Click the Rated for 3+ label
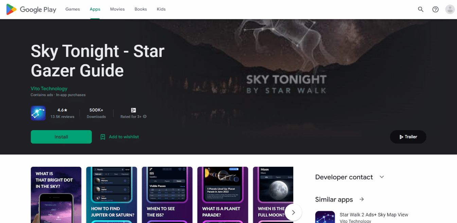The height and width of the screenshot is (223, 457). (131, 117)
